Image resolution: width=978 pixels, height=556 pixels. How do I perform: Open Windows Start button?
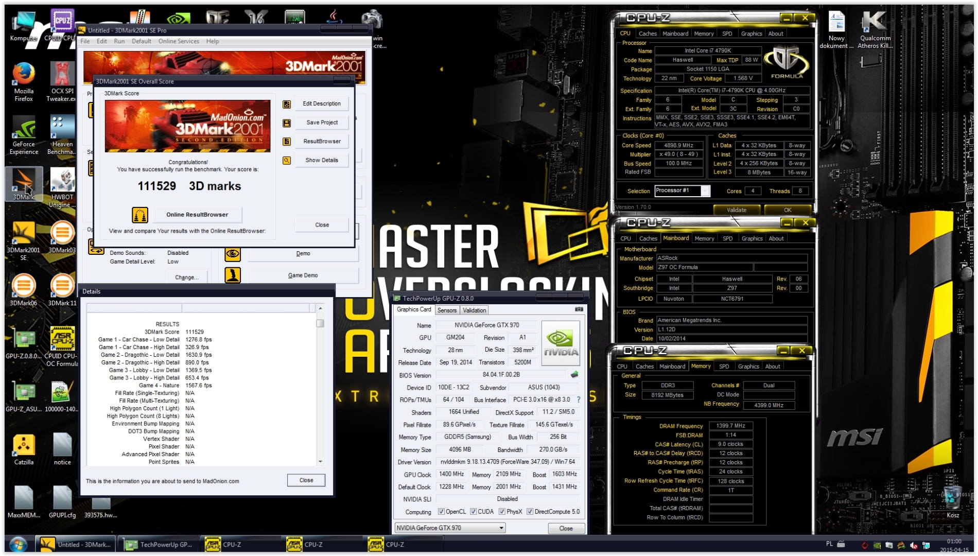point(18,544)
